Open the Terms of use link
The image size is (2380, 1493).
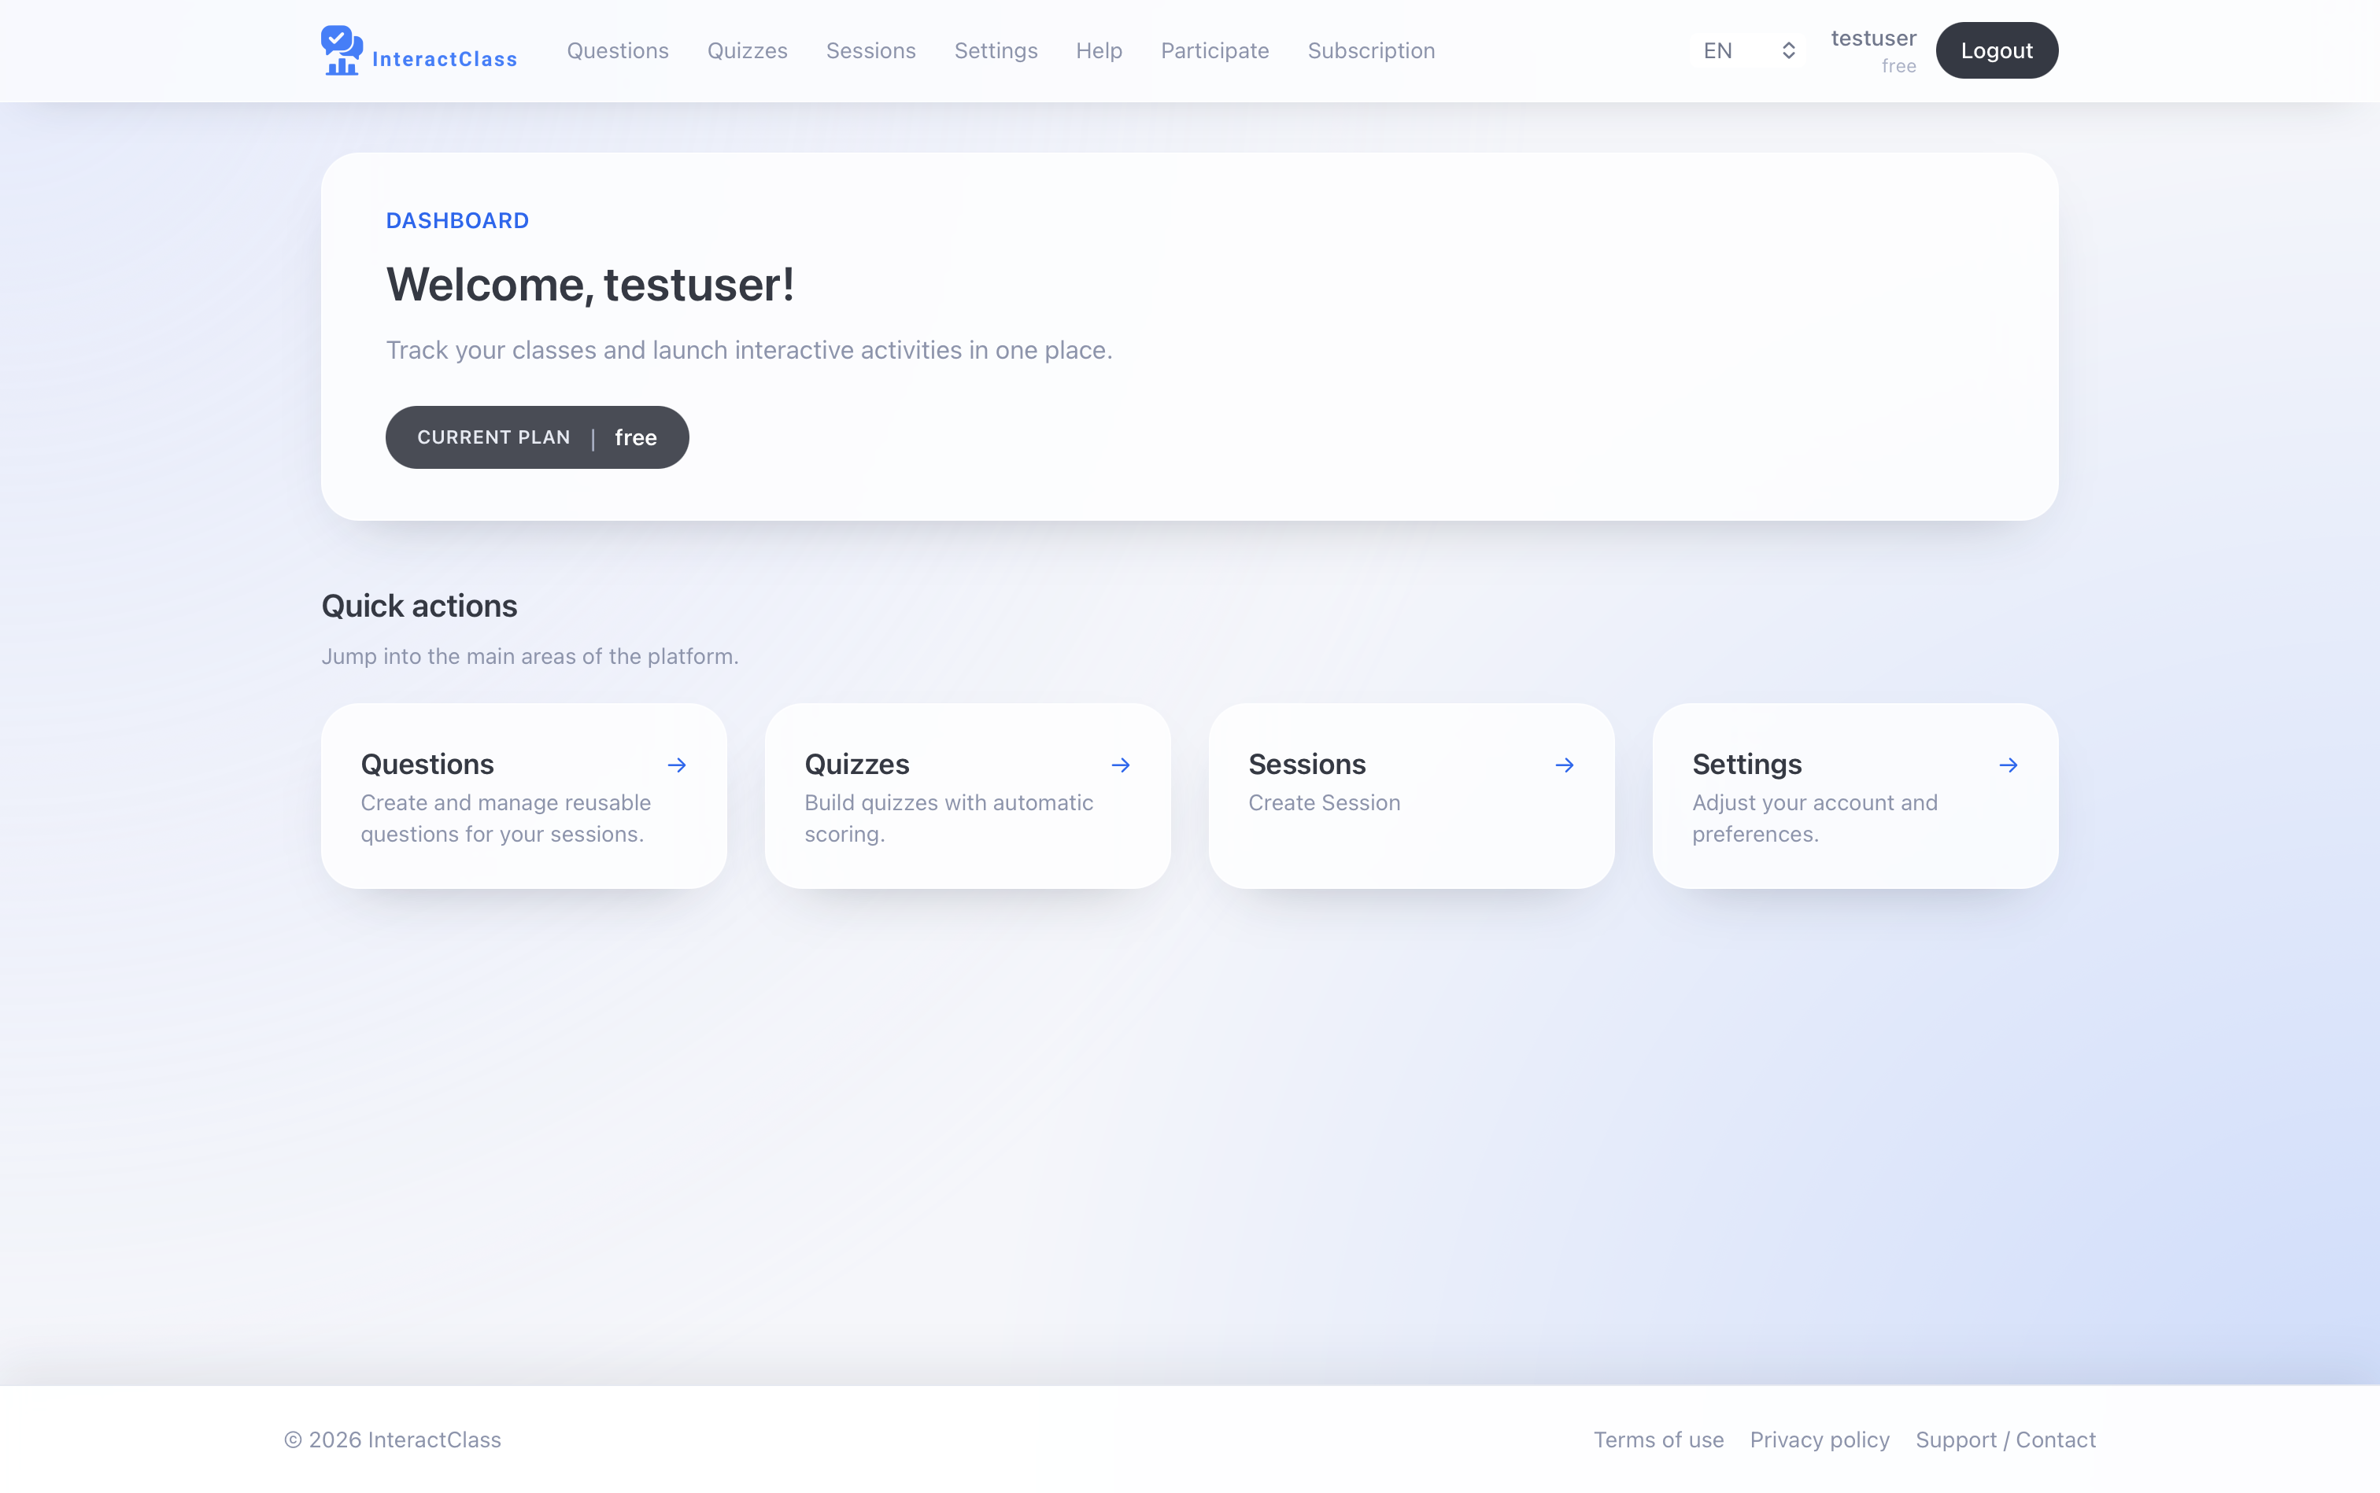pyautogui.click(x=1657, y=1440)
